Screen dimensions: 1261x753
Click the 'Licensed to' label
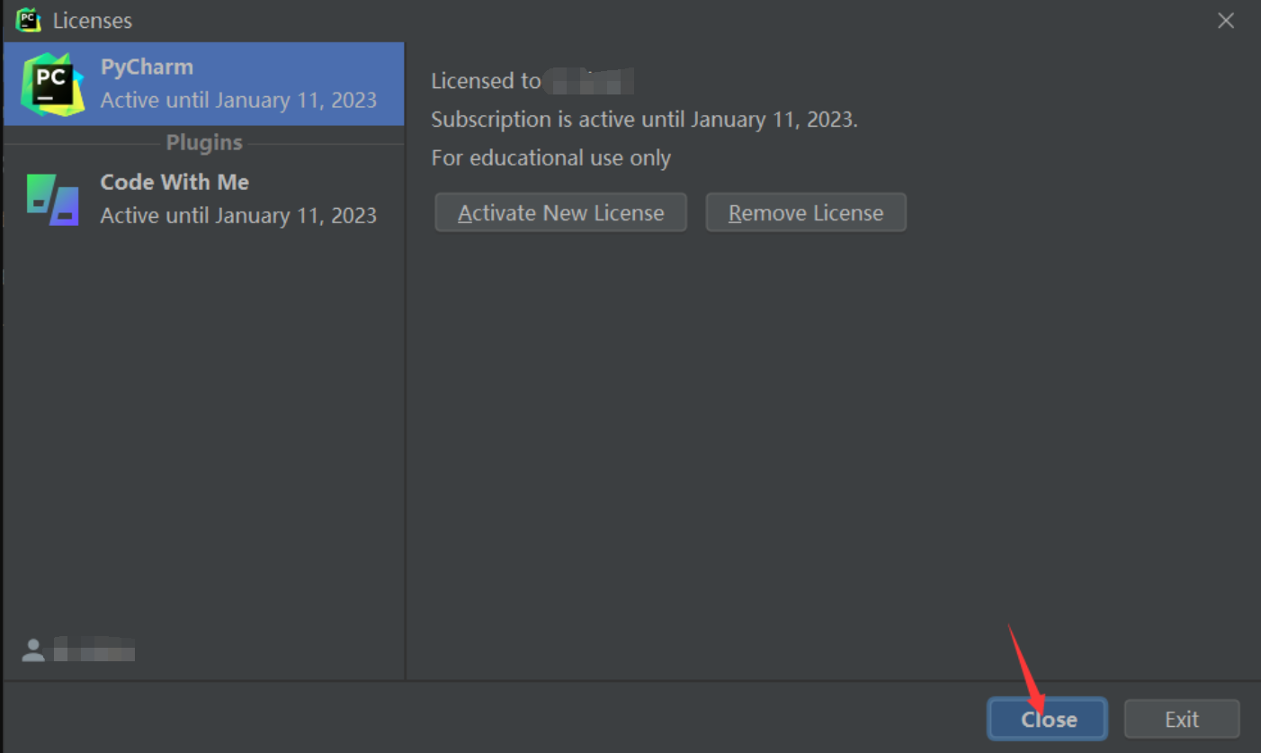point(486,81)
